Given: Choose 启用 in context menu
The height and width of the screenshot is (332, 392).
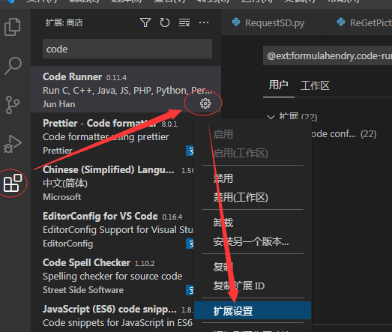Looking at the screenshot, I should point(253,134).
